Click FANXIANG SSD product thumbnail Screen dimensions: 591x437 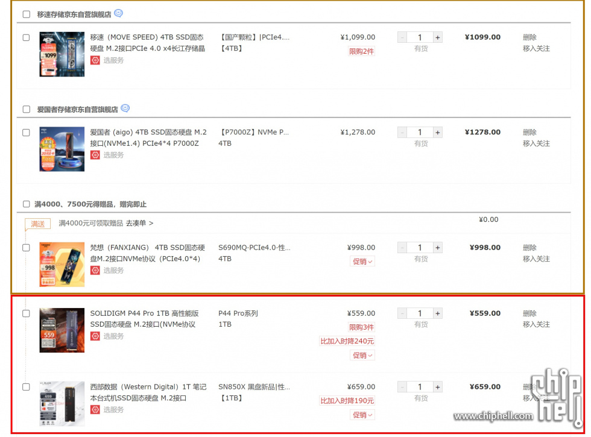coord(62,265)
